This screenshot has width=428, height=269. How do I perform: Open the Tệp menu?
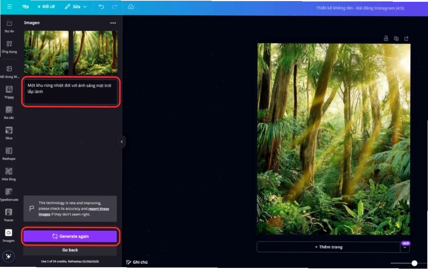coord(26,7)
